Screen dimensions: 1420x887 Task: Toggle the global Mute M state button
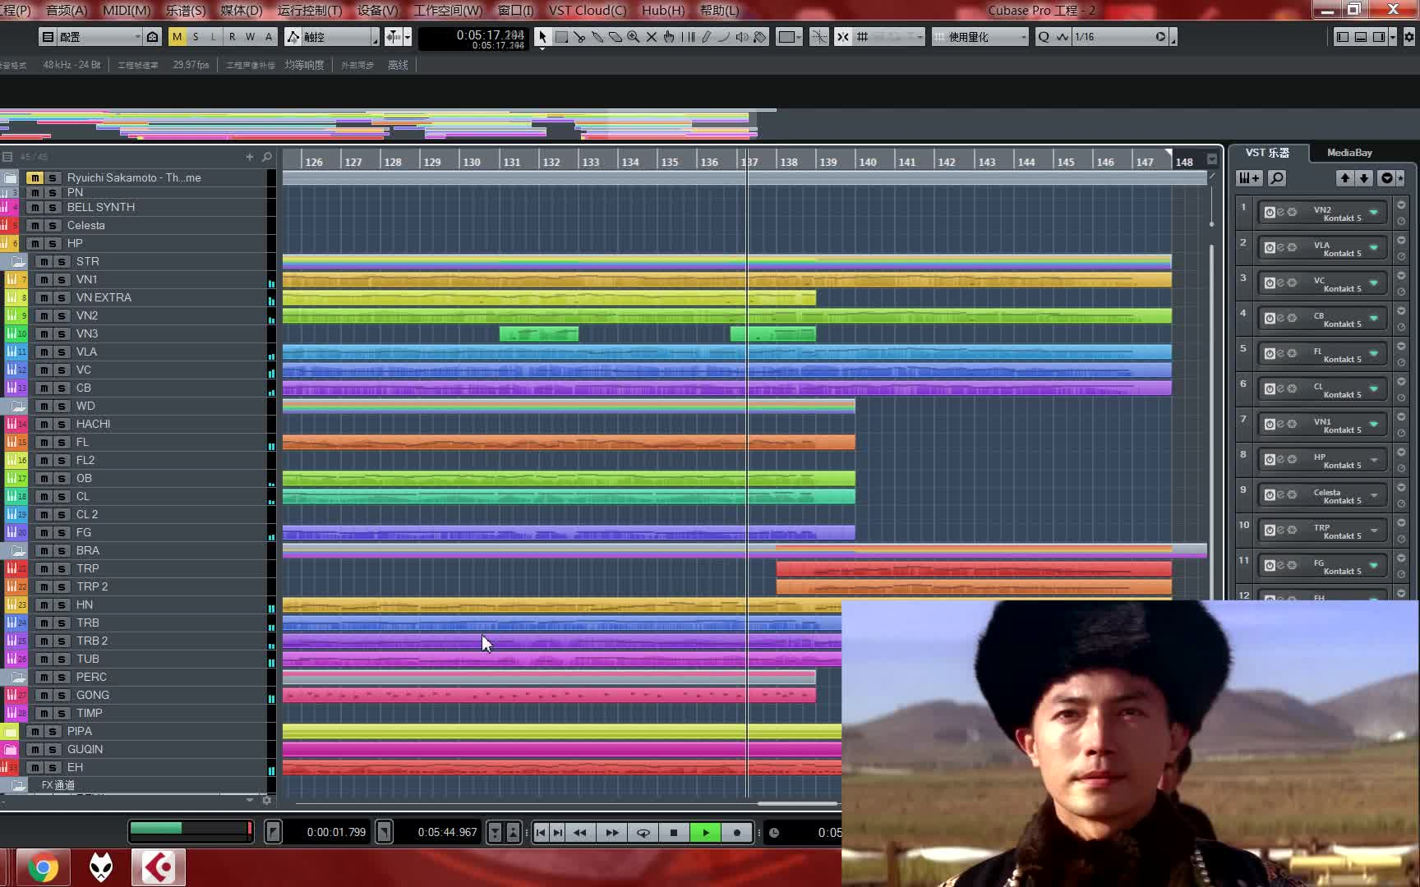pyautogui.click(x=177, y=37)
